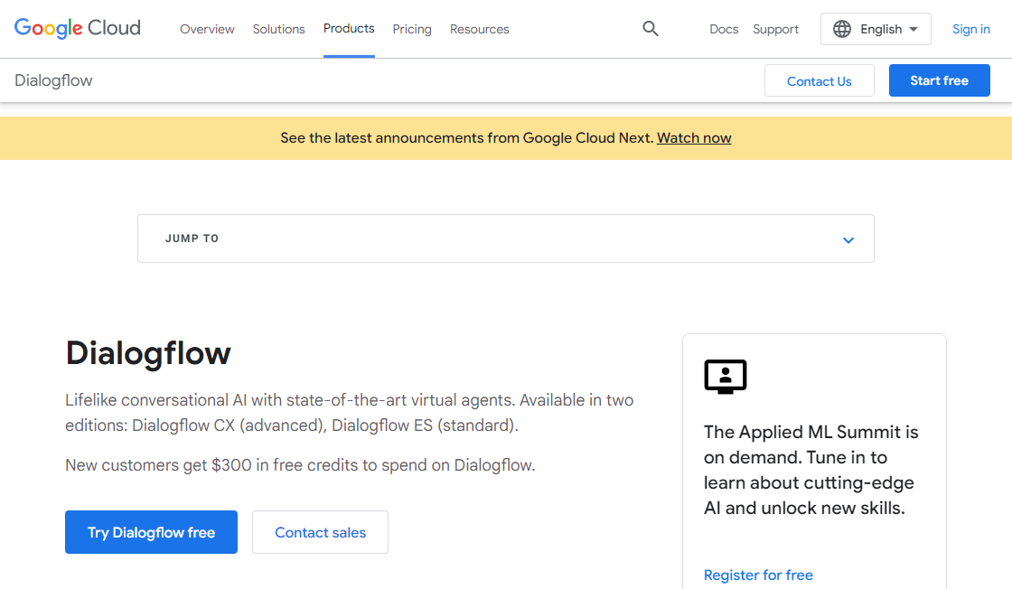1012x589 pixels.
Task: Click the Google Cloud logo
Action: point(77,28)
